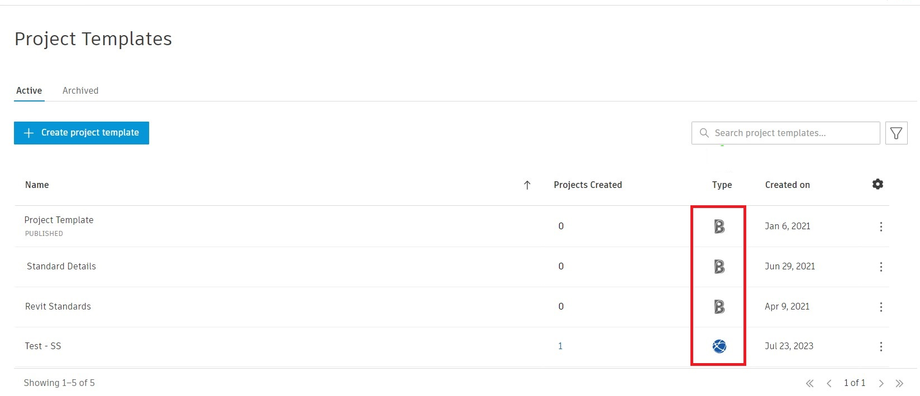
Task: Click the BIM 360 icon on Revit Standards row
Action: (719, 307)
